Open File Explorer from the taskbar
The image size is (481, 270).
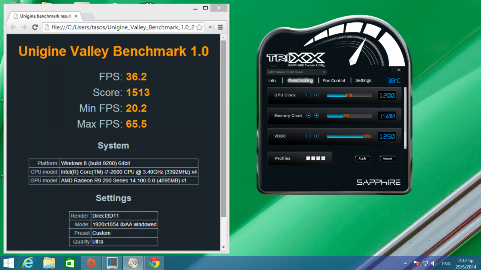[x=49, y=263]
